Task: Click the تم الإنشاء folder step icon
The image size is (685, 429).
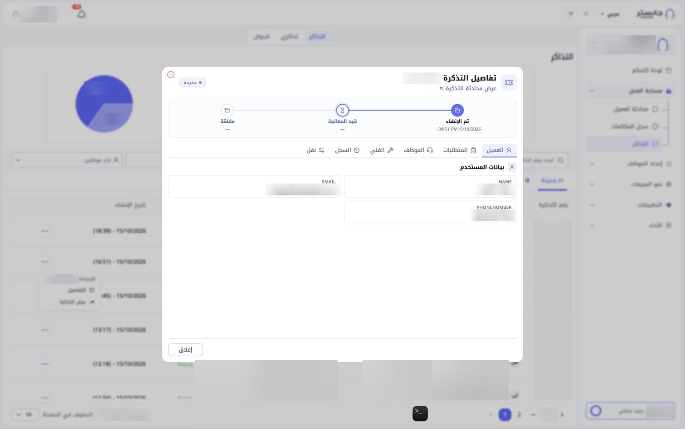Action: pyautogui.click(x=457, y=110)
